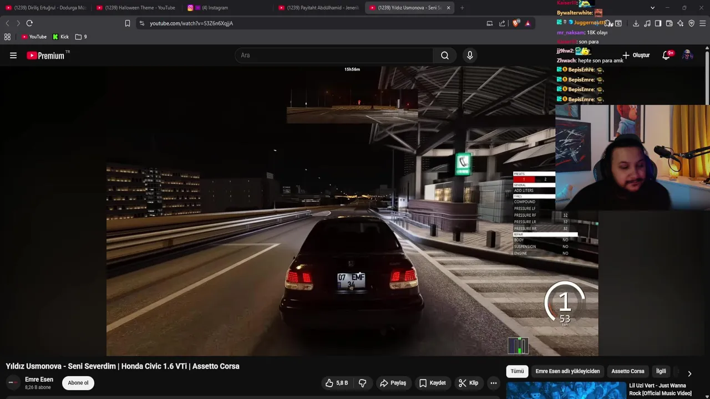The image size is (710, 399).
Task: Open the browser main menu icon
Action: [702, 23]
